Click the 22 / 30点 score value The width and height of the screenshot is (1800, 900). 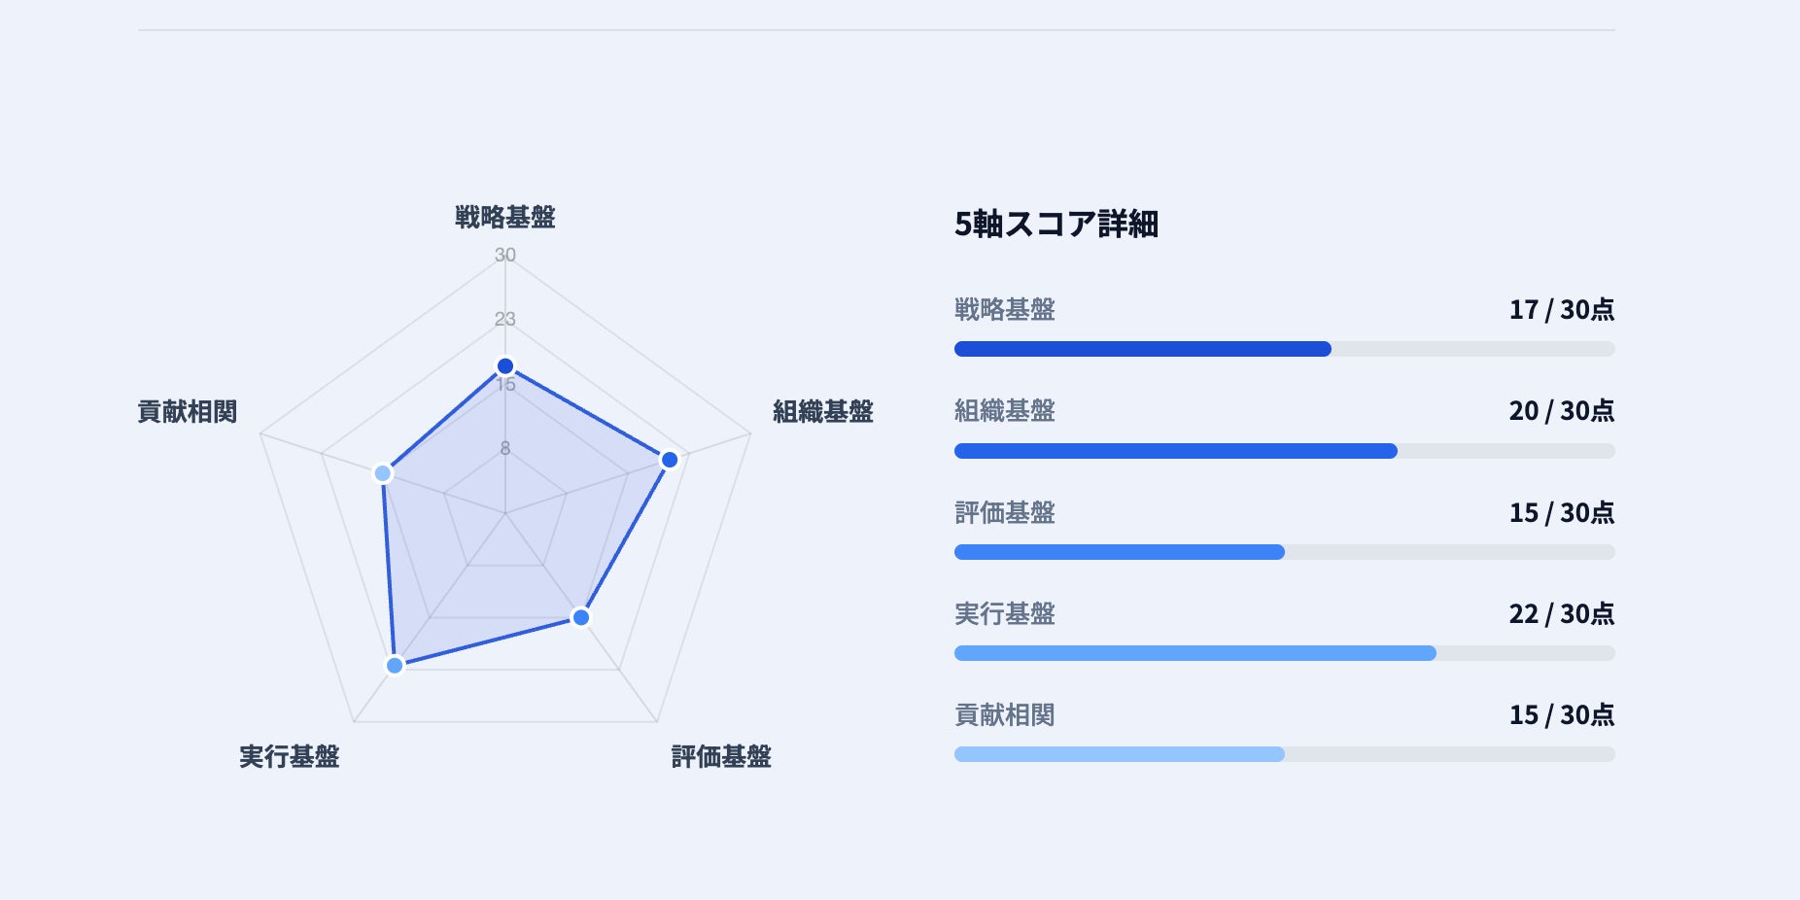pos(1561,614)
